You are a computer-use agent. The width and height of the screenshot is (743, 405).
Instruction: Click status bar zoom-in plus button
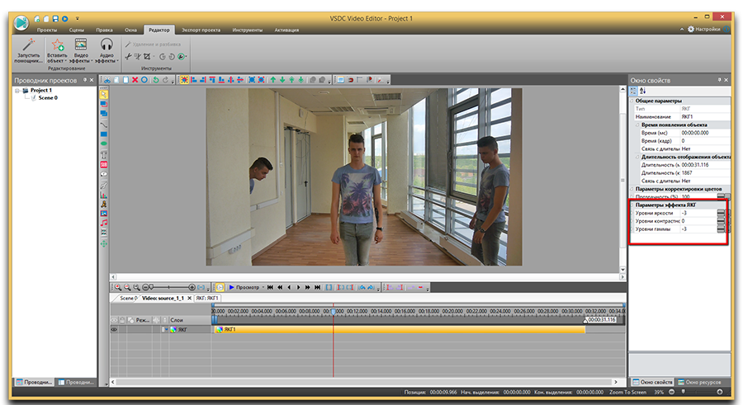pos(720,392)
